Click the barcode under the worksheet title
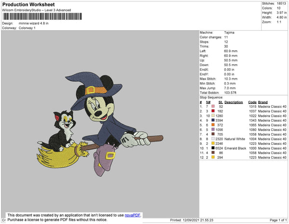This screenshot has width=289, height=224. (x=42, y=16)
